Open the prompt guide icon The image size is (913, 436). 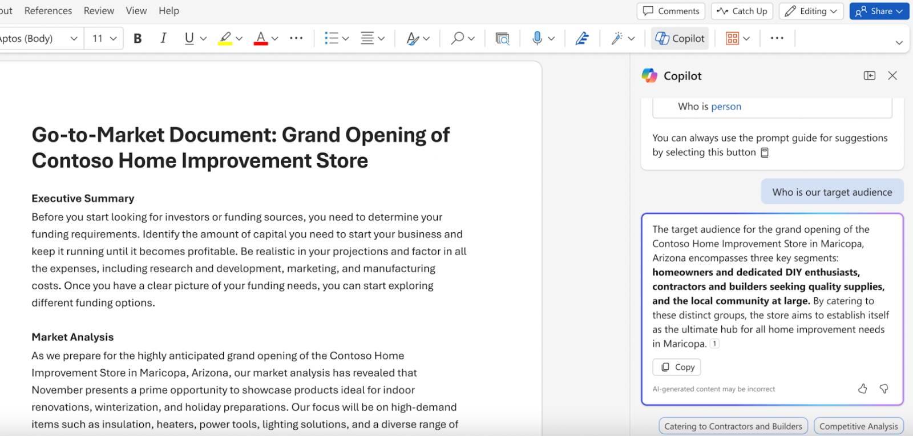coord(765,152)
